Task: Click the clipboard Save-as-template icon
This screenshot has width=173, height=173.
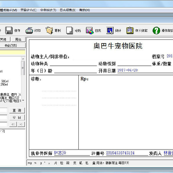Action: point(130,30)
